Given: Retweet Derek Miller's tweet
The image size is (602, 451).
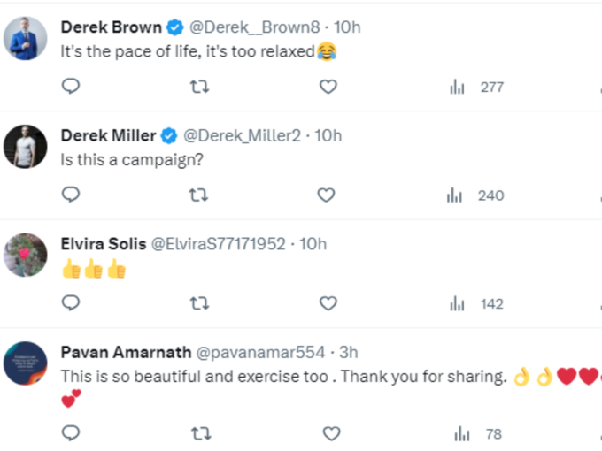Looking at the screenshot, I should (x=198, y=195).
